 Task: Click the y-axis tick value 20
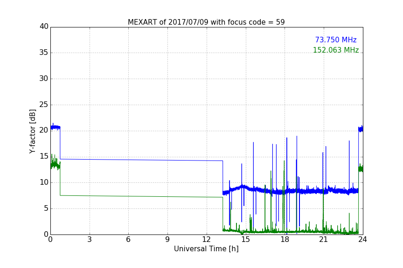[44, 130]
